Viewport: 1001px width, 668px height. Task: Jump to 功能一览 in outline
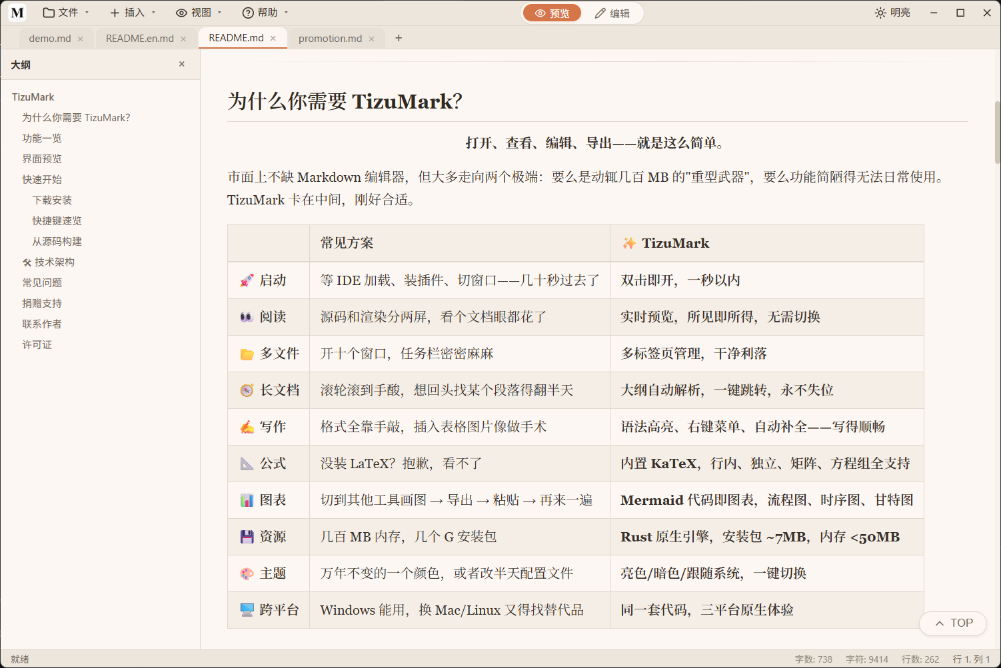pyautogui.click(x=42, y=139)
